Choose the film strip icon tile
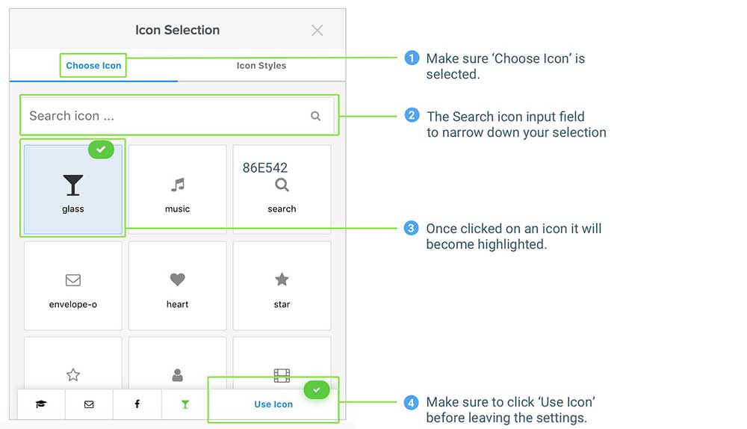The width and height of the screenshot is (747, 429). [282, 374]
